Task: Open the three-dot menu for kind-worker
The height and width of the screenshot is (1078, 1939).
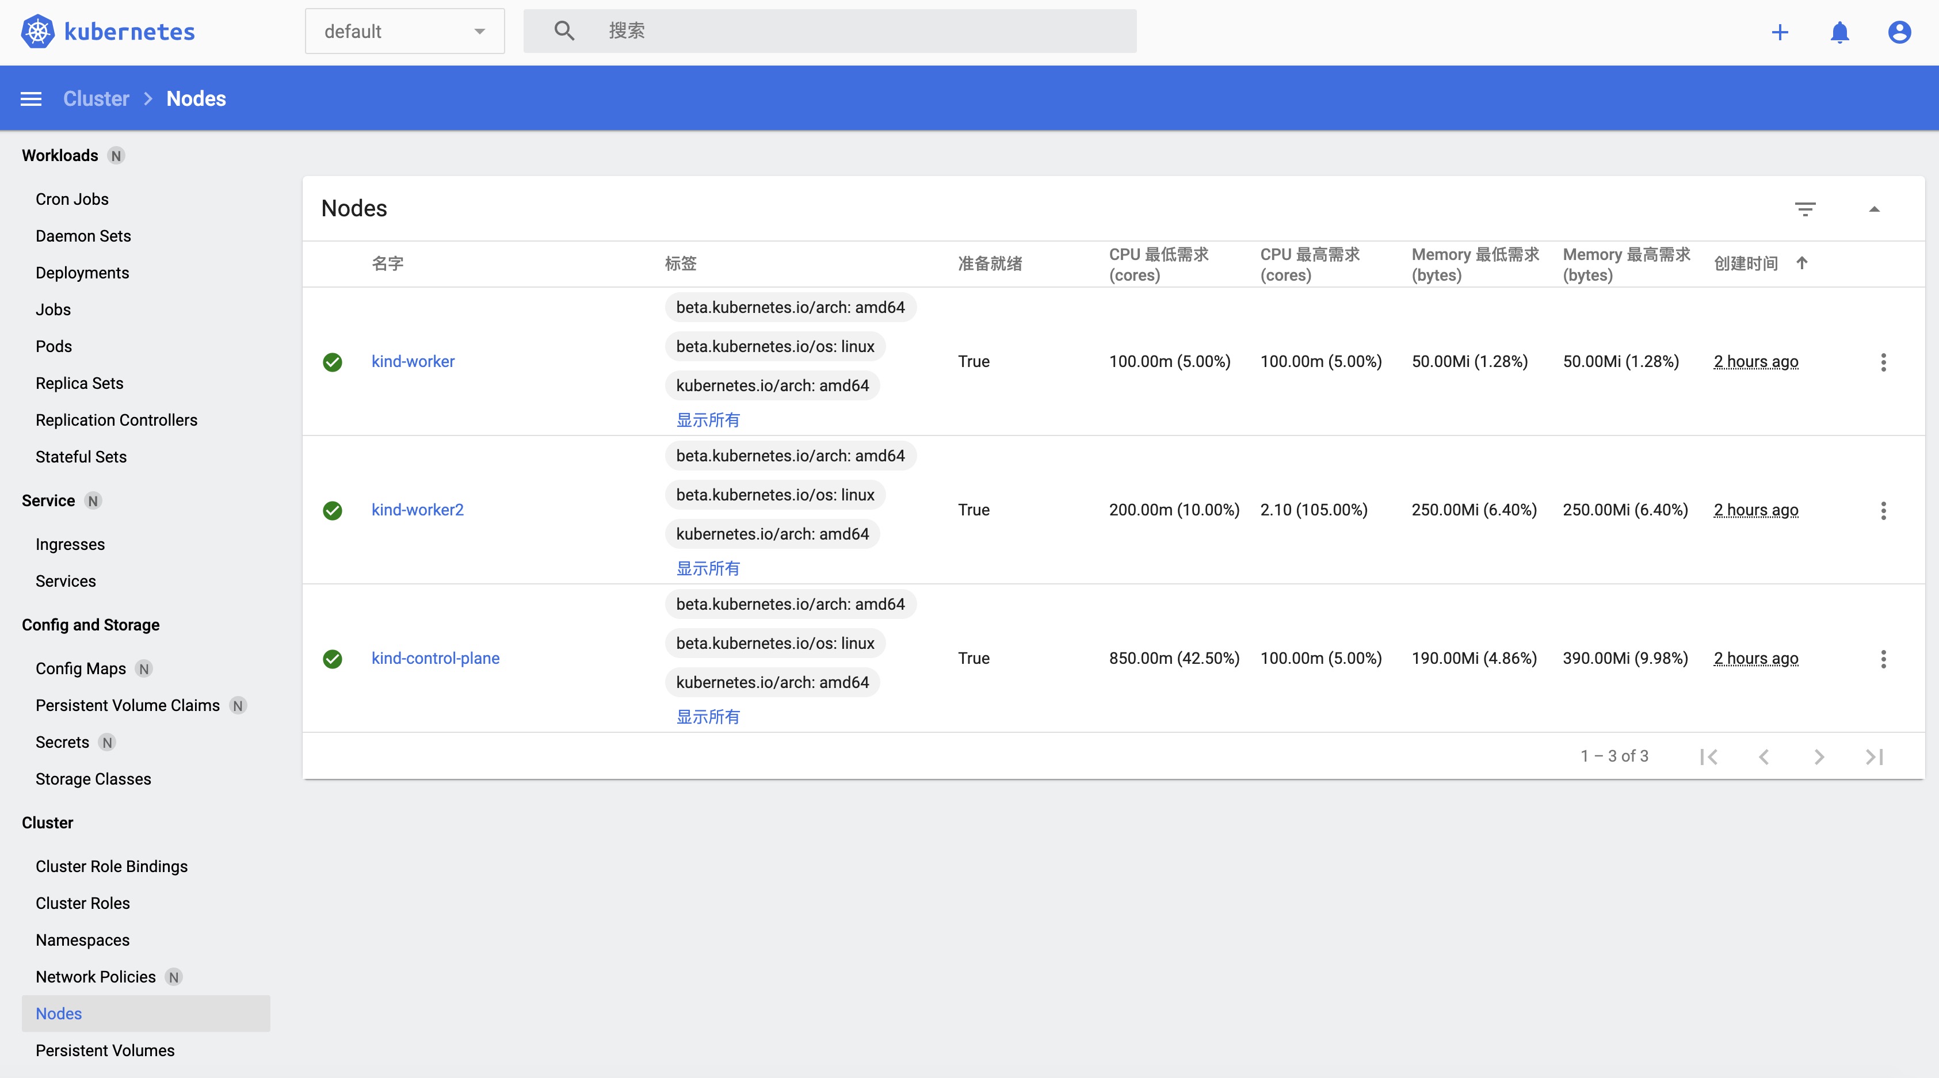Action: point(1883,362)
